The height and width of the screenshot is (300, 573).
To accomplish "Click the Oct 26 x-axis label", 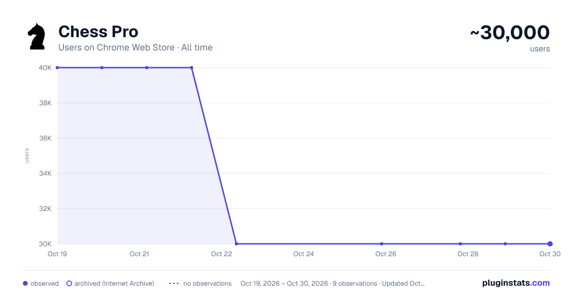I will coord(386,254).
